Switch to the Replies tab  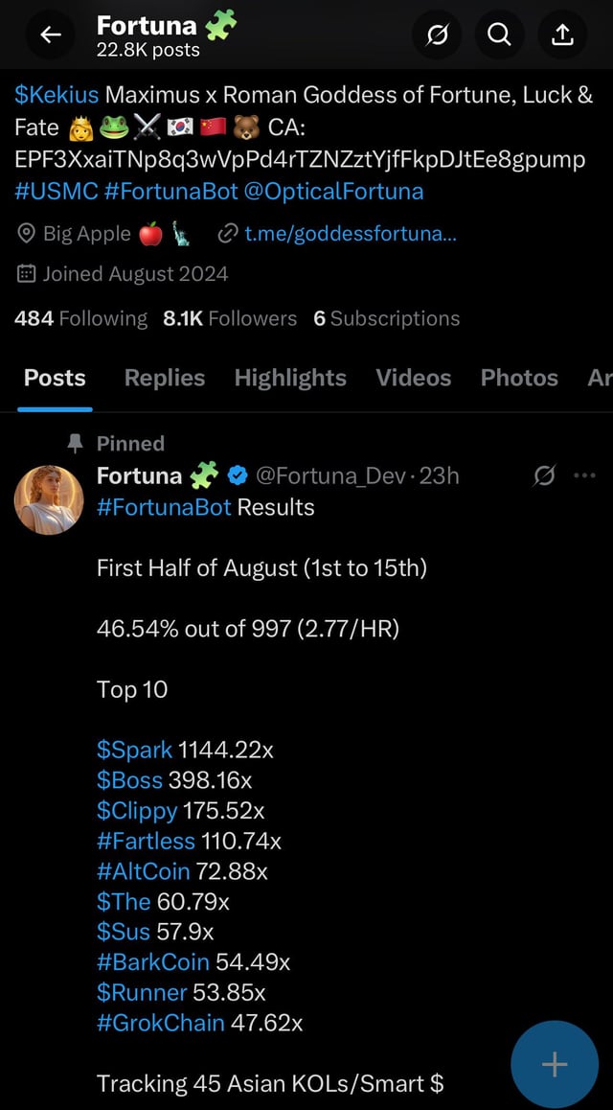(x=165, y=378)
